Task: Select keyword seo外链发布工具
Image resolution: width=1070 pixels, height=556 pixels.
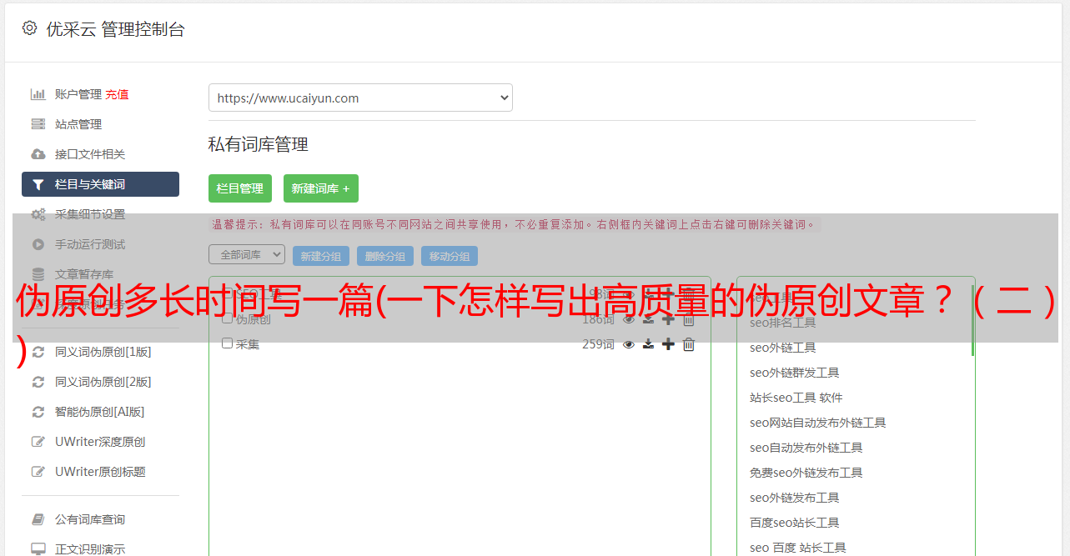Action: tap(795, 498)
